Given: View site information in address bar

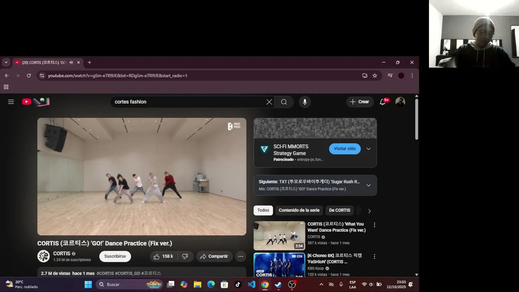Looking at the screenshot, I should 41,75.
